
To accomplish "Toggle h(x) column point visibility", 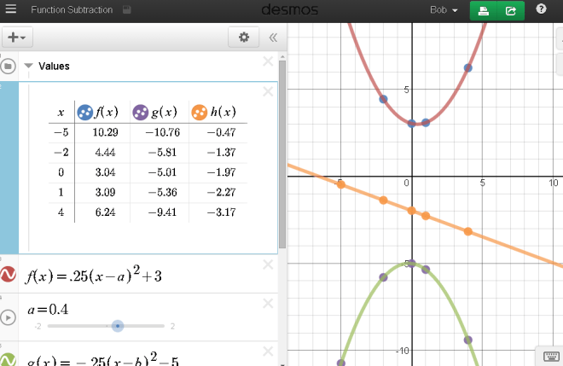I will pos(200,112).
